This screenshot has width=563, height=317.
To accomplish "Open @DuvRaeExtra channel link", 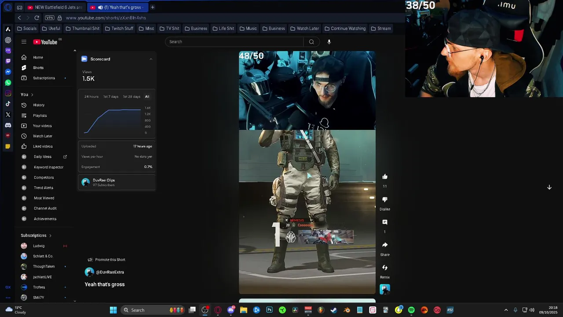I will [110, 272].
